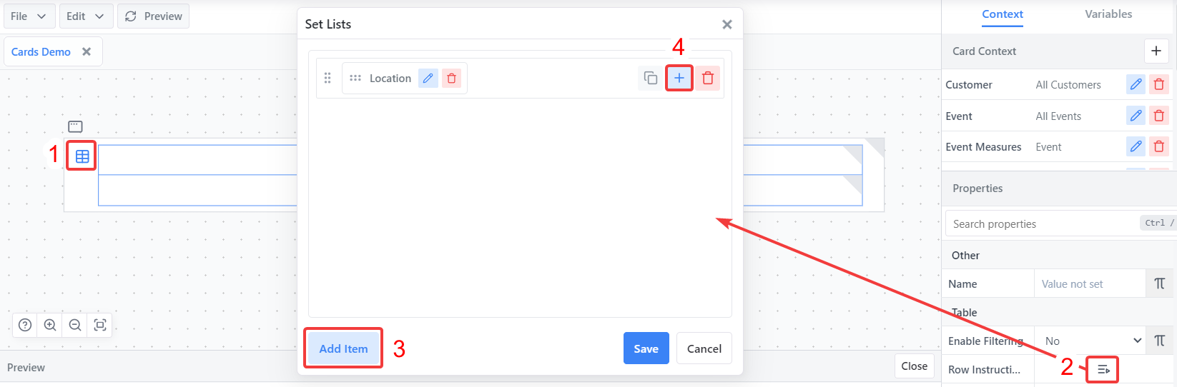Fit the canvas to screen
The height and width of the screenshot is (387, 1177).
pyautogui.click(x=100, y=326)
